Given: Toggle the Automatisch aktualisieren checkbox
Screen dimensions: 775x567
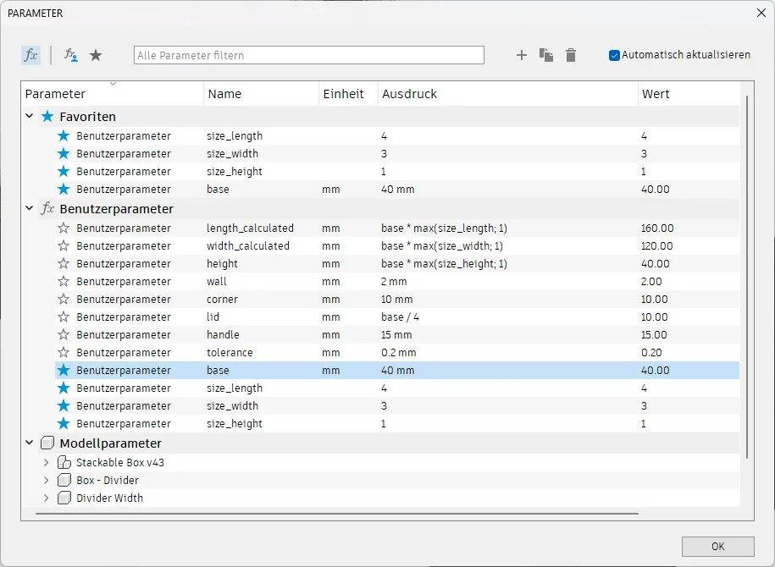Looking at the screenshot, I should click(614, 55).
